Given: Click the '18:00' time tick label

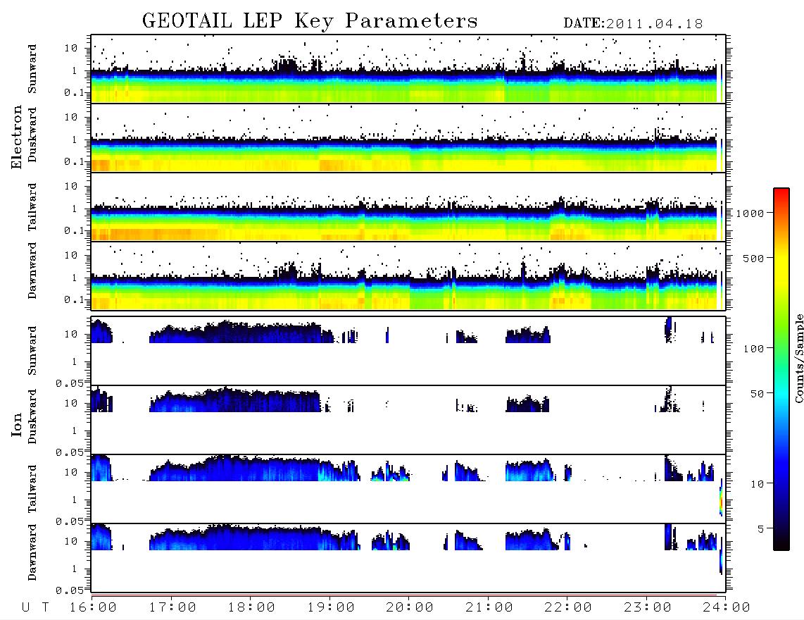Looking at the screenshot, I should (252, 608).
